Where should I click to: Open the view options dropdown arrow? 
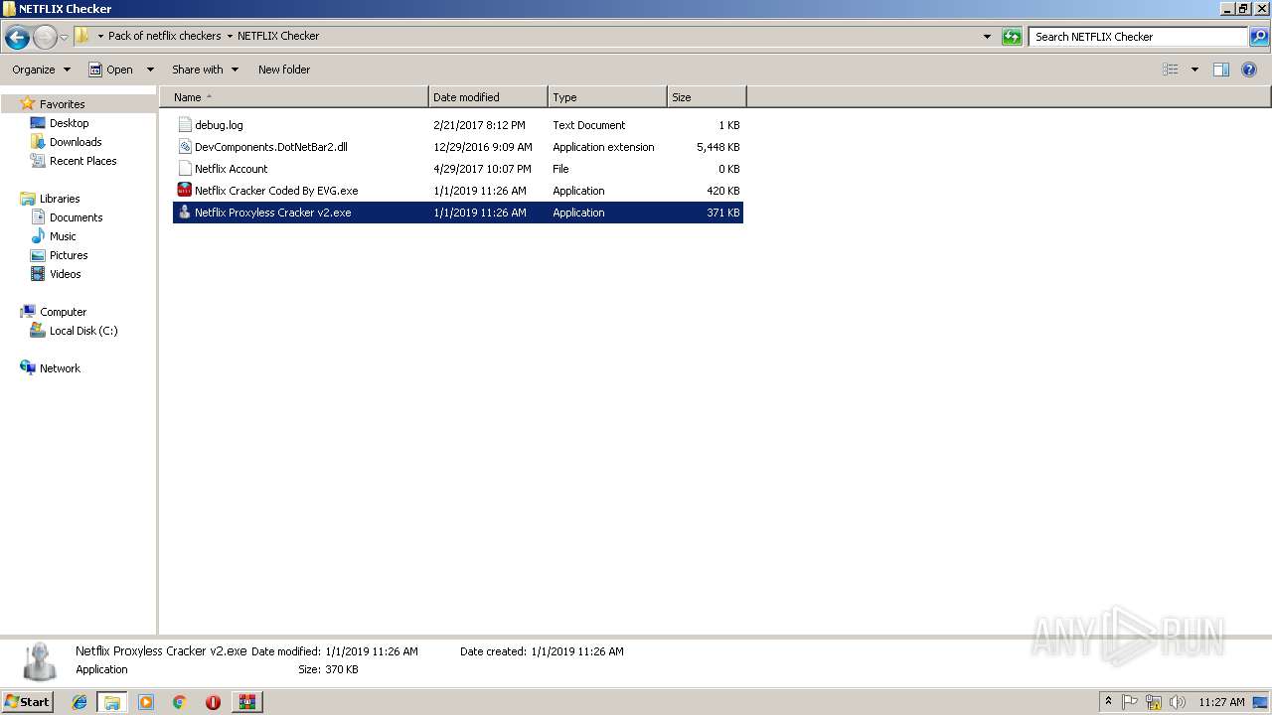click(1194, 70)
